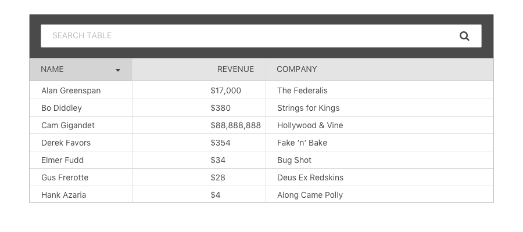This screenshot has width=523, height=232.
Task: Sort table by Company column header
Action: [x=379, y=70]
